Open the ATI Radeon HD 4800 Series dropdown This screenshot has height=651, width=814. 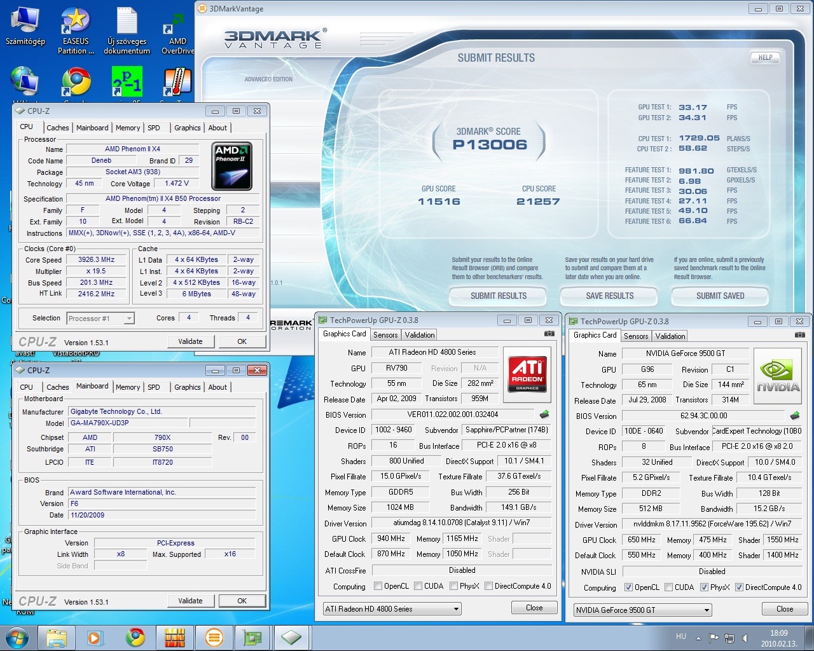coord(392,609)
